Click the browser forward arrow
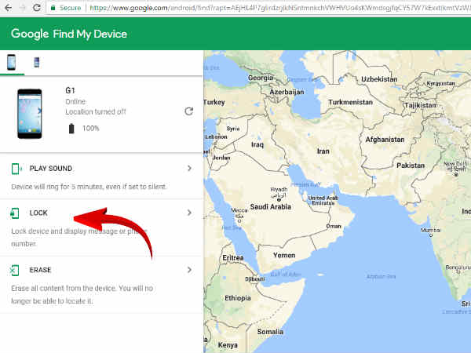This screenshot has height=353, width=471. tap(23, 8)
